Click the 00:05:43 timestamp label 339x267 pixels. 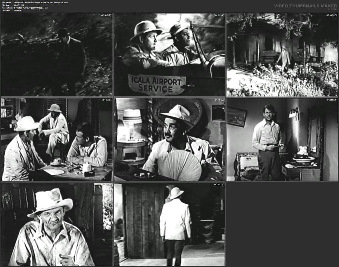[331, 15]
